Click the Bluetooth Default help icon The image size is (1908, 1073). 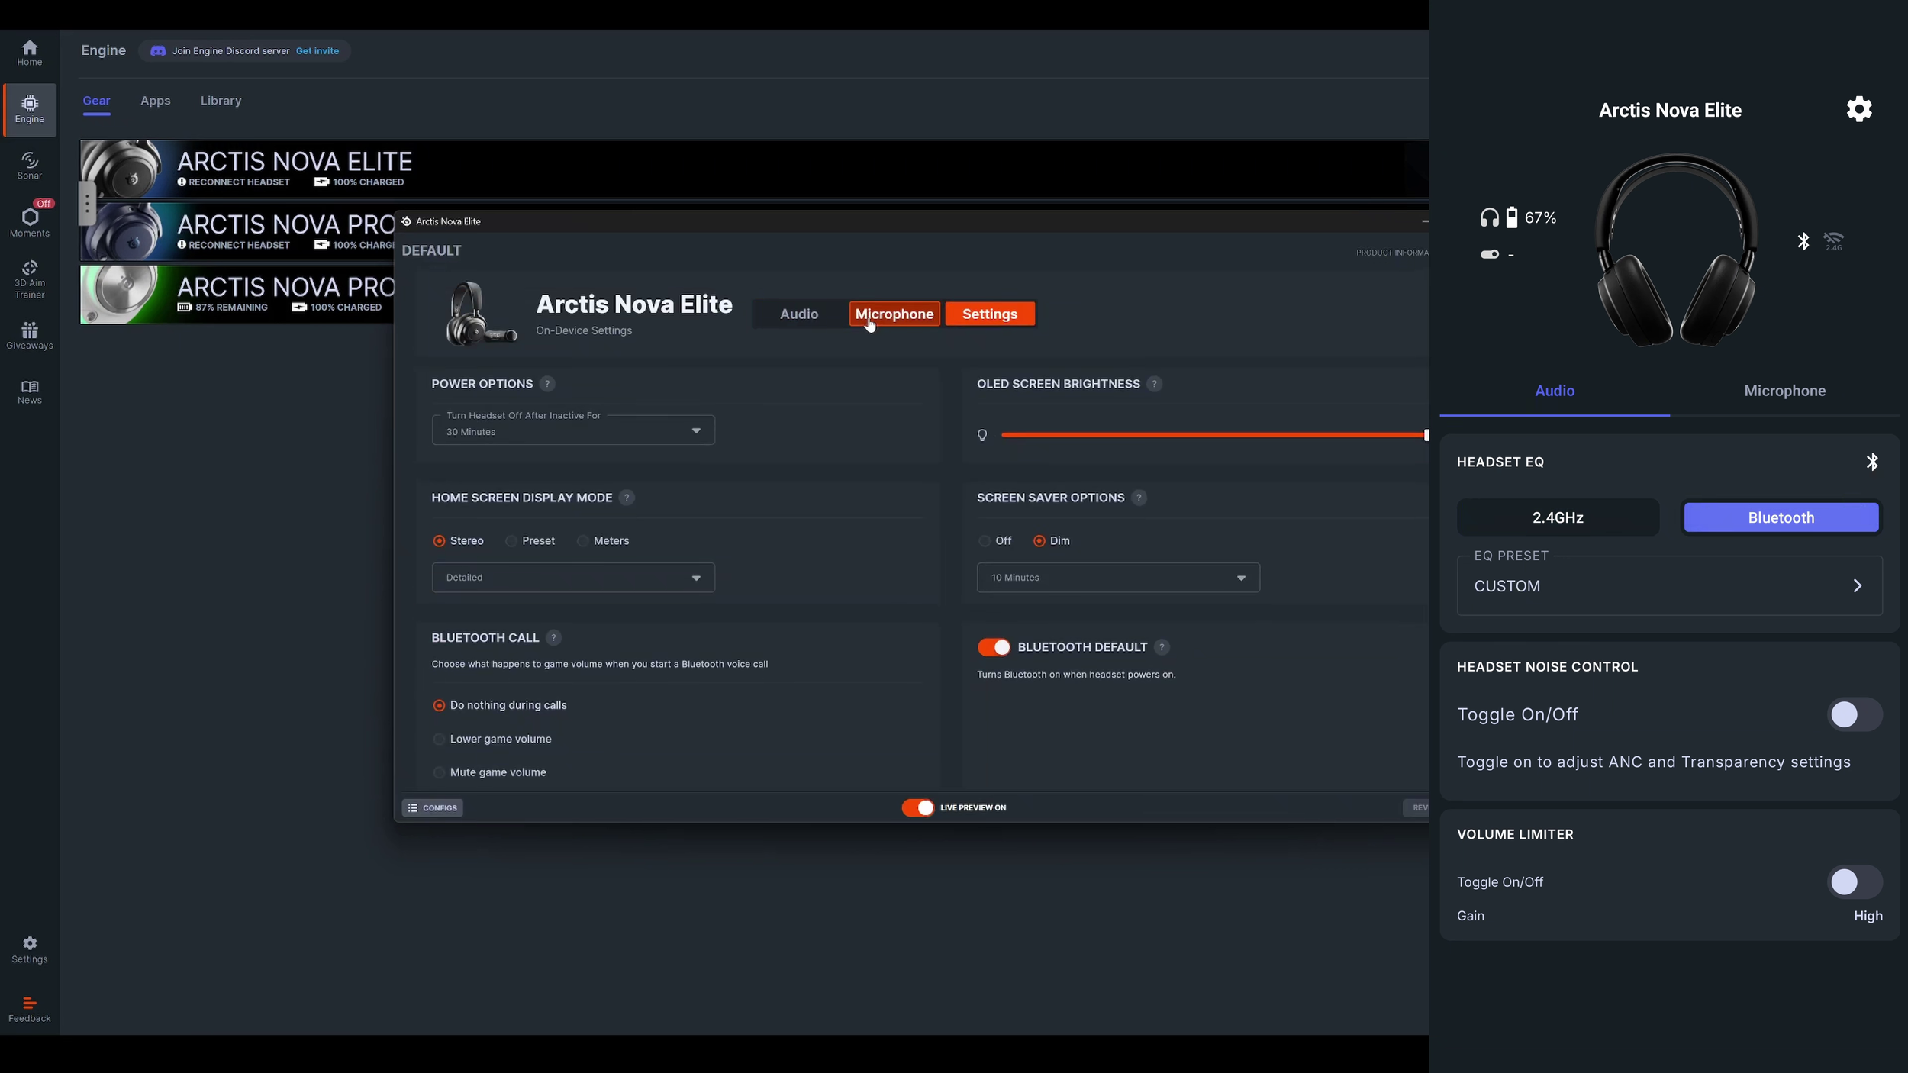[x=1162, y=647]
